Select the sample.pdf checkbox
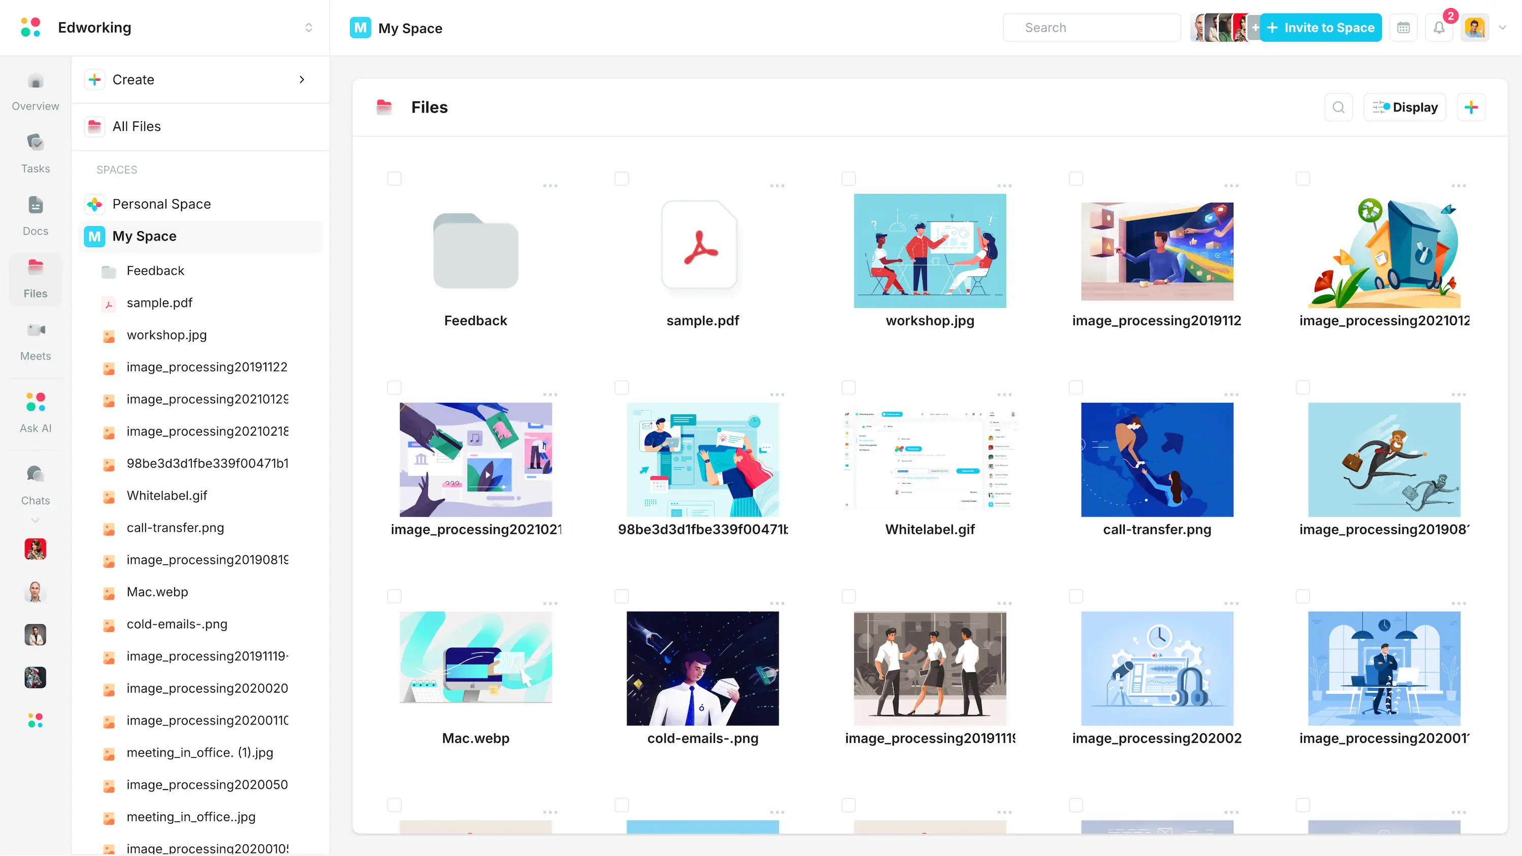 (621, 178)
